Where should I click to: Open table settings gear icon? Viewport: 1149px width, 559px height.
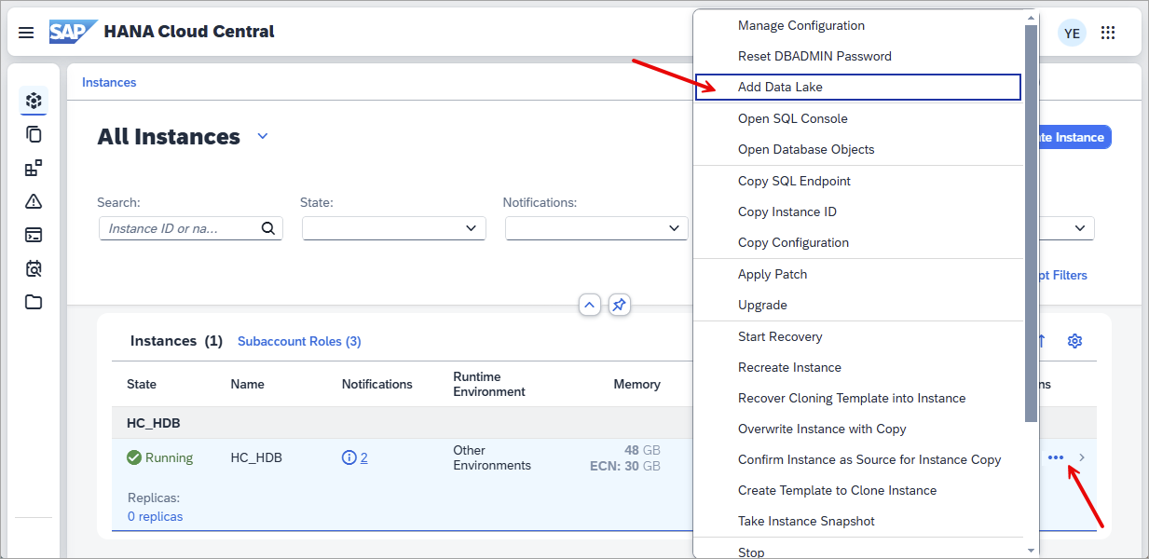[x=1074, y=341]
